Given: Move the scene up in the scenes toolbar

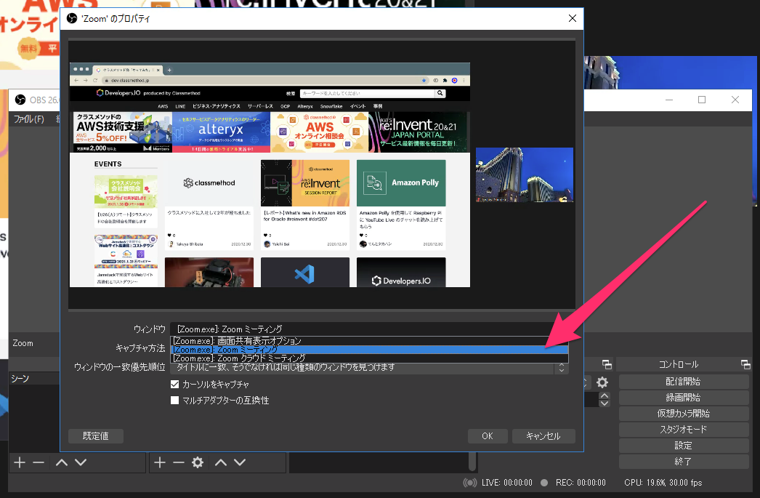Looking at the screenshot, I should point(62,462).
